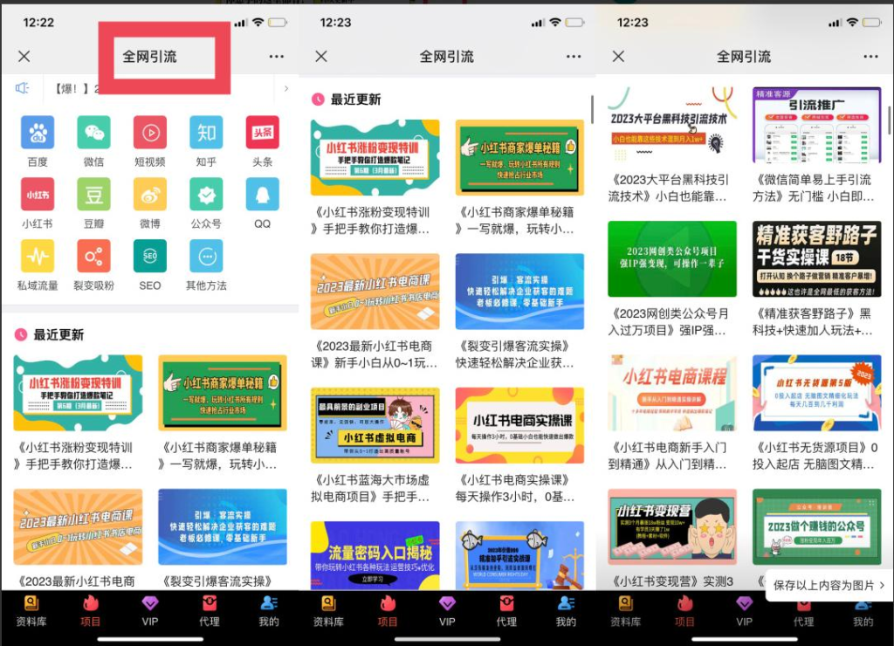This screenshot has width=894, height=646.
Task: Open link 《精准获客野路子》黑科技
Action: click(813, 321)
